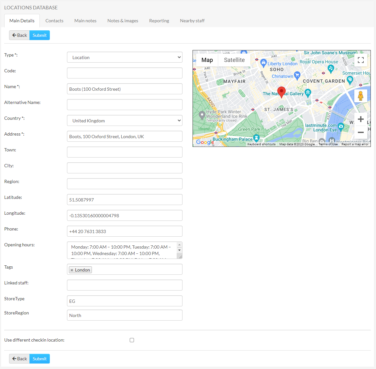Toggle fullscreen map view icon

[x=361, y=60]
